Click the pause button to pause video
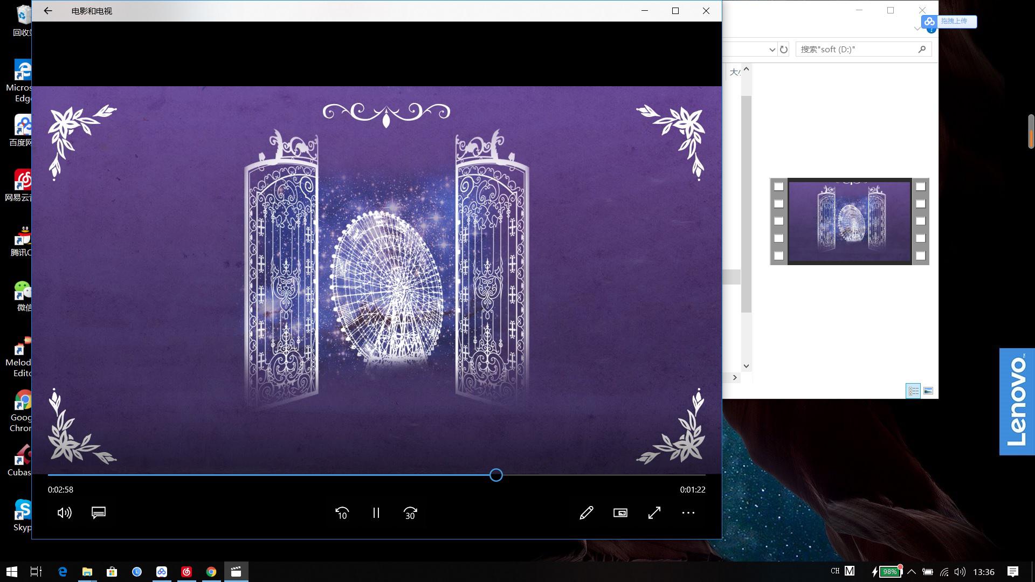Screen dimensions: 1035x582 375,512
